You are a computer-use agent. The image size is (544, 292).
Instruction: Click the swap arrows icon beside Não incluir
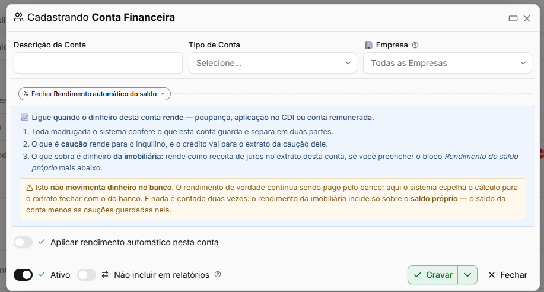point(105,274)
